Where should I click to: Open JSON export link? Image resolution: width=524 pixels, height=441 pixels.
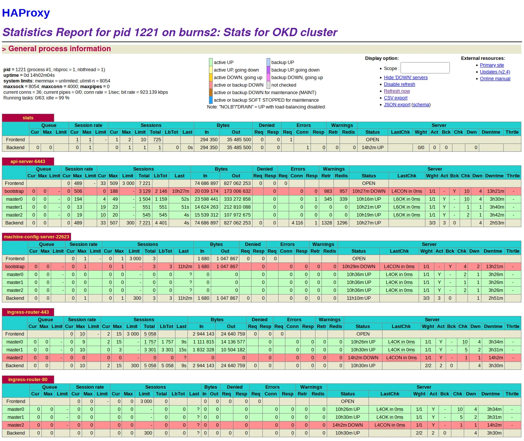[x=397, y=105]
